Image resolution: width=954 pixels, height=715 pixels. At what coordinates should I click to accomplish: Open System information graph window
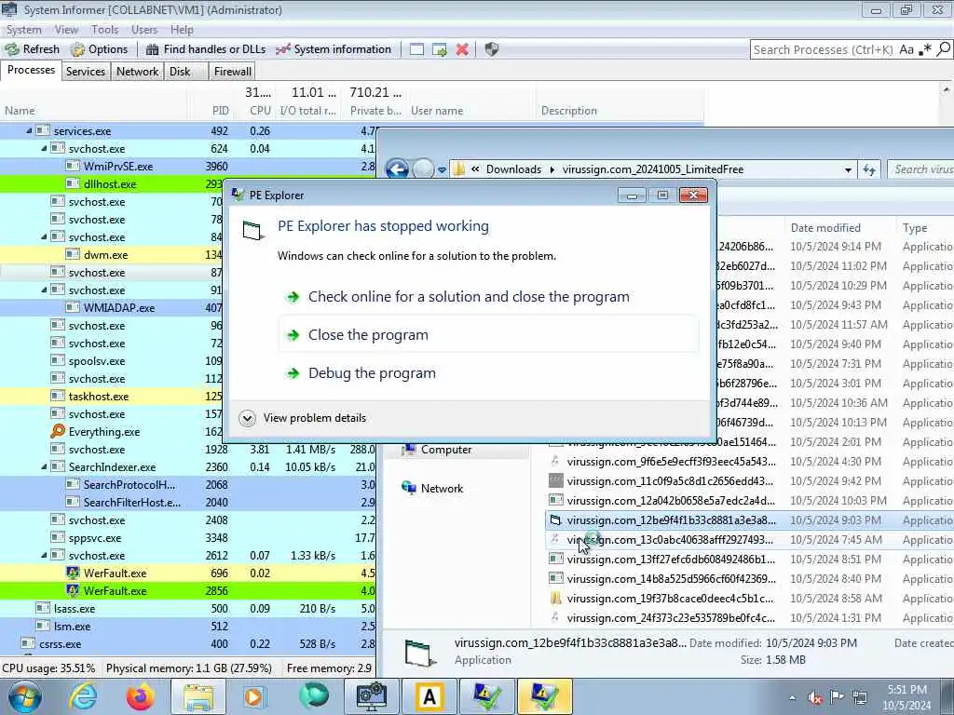pos(334,49)
